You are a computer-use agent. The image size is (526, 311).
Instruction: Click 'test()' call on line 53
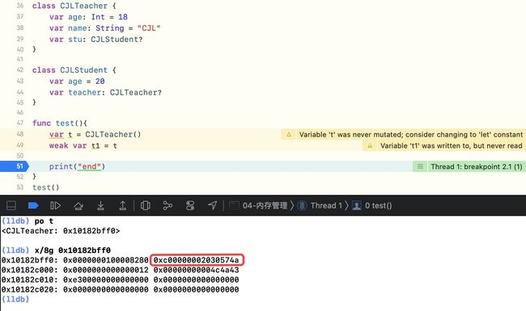coord(45,187)
